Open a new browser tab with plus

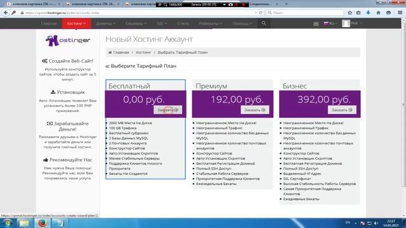point(286,4)
